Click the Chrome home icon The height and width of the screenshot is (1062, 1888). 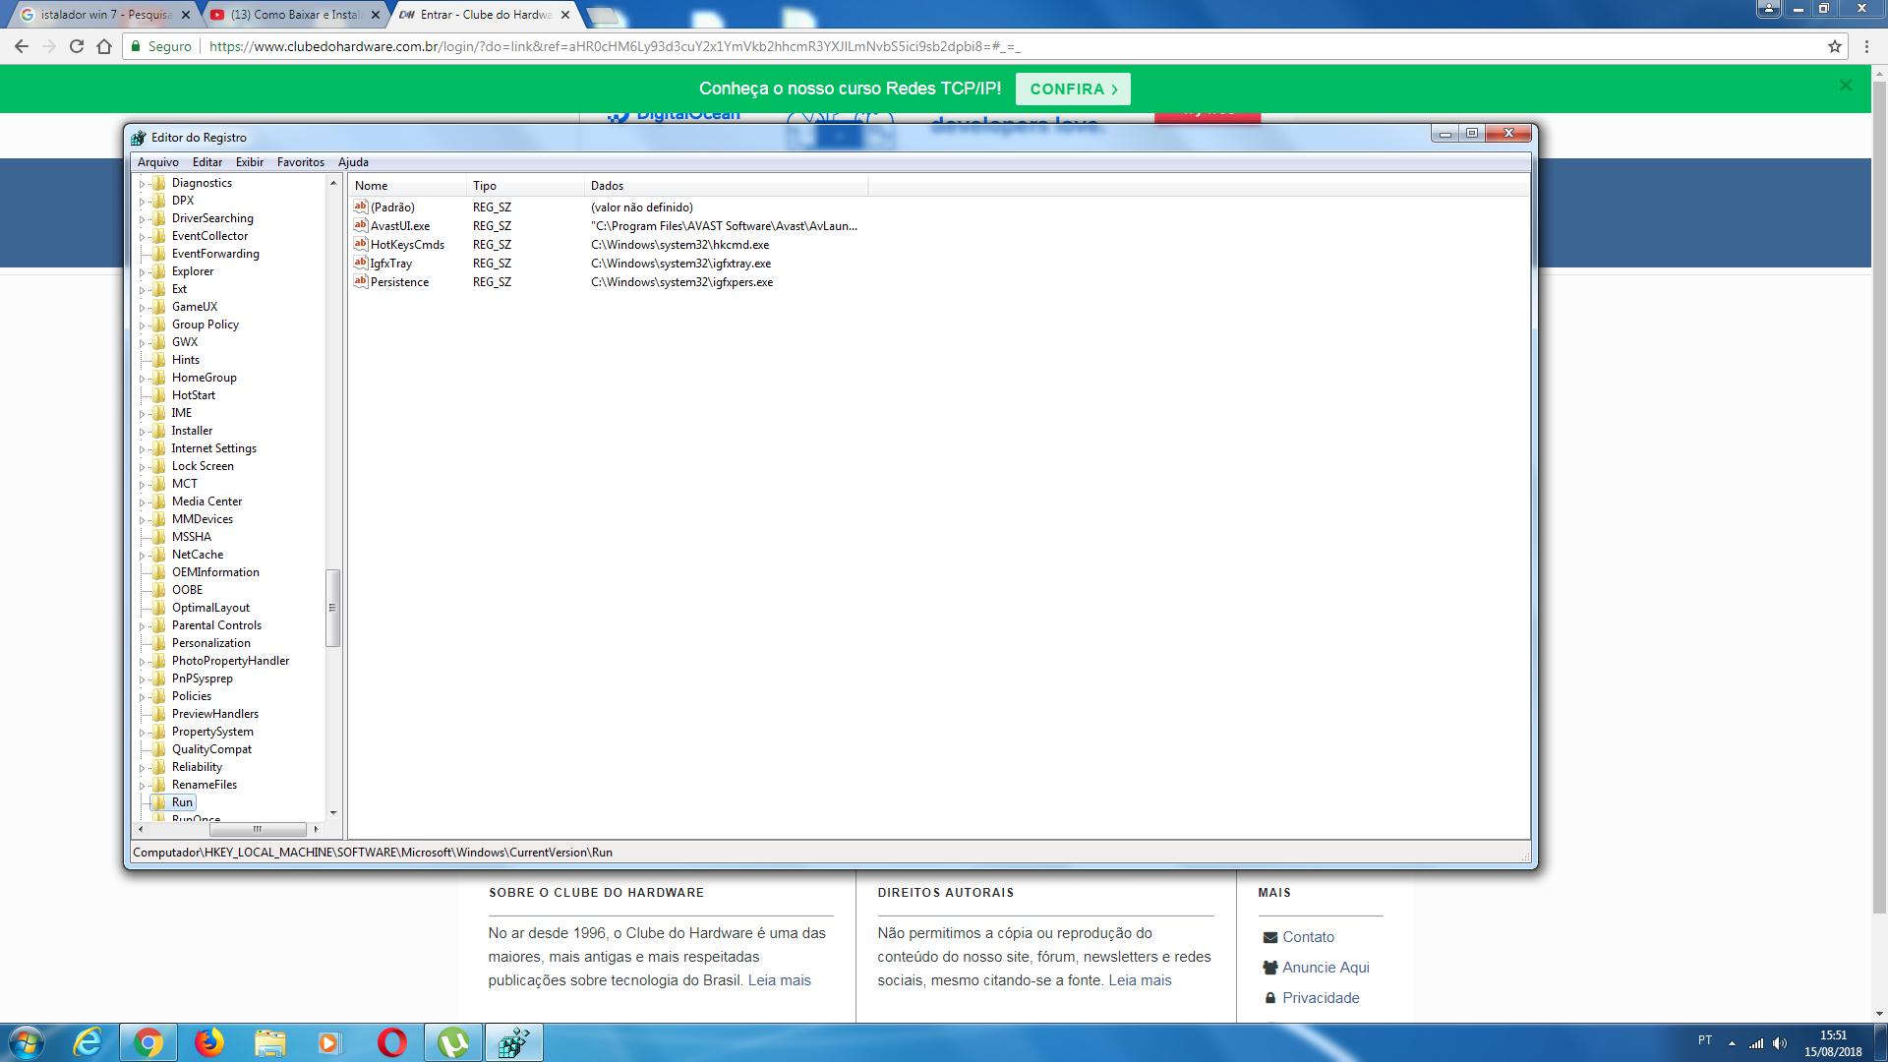pos(104,46)
